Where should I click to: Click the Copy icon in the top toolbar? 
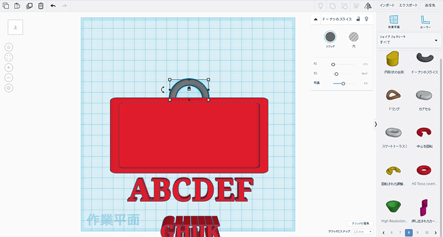point(6,6)
